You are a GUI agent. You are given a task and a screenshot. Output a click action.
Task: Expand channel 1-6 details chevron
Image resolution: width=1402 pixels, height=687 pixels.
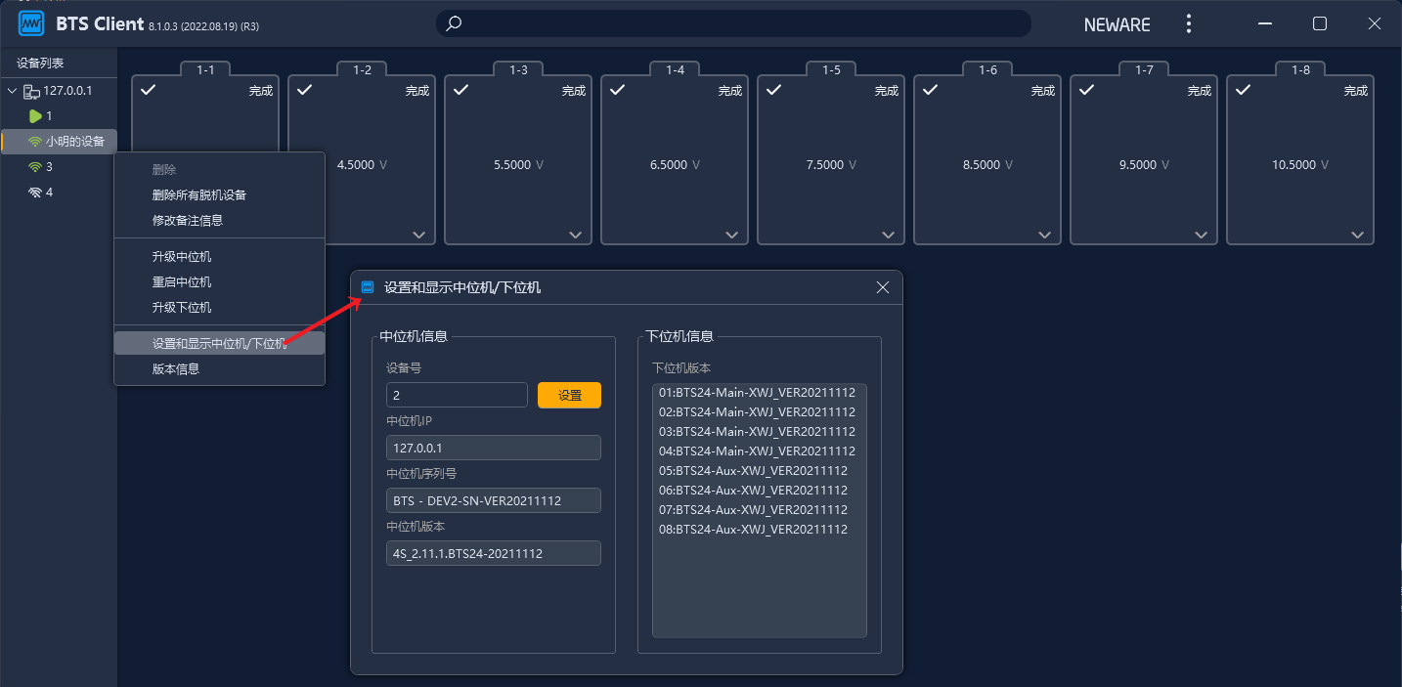(x=1044, y=235)
